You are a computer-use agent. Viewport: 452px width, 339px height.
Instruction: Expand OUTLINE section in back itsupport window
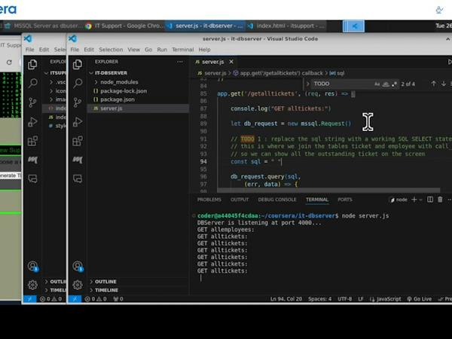56,281
